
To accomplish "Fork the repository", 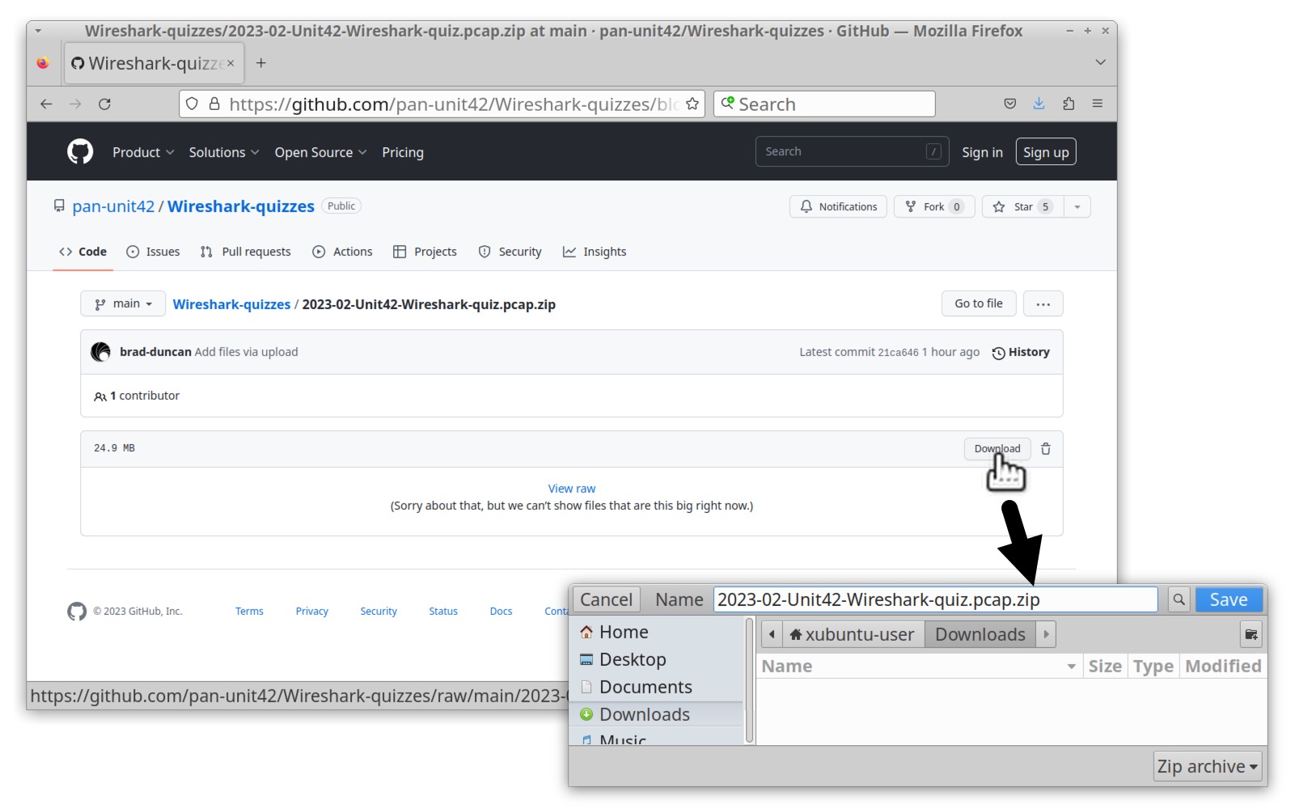I will (934, 206).
